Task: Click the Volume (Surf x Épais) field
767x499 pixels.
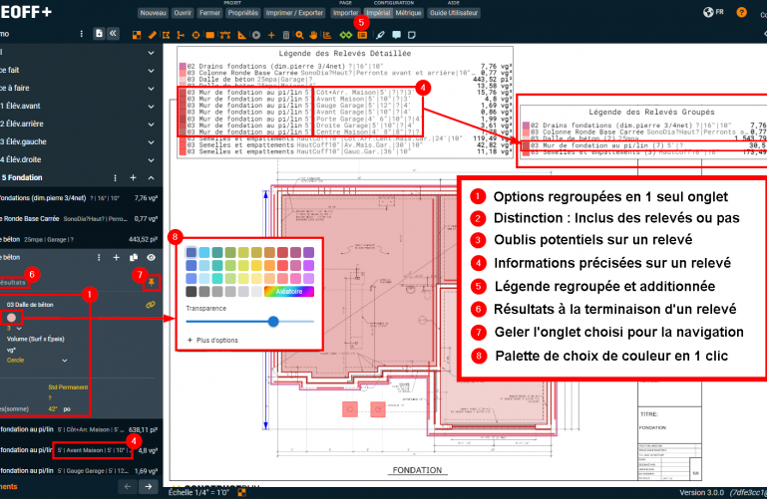Action: click(35, 339)
